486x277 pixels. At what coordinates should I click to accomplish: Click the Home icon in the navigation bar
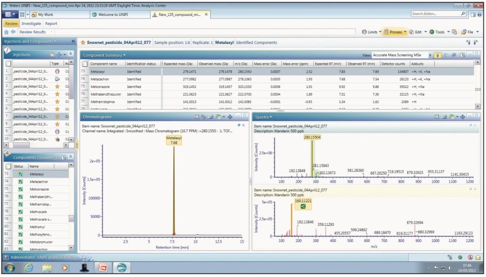pos(6,32)
